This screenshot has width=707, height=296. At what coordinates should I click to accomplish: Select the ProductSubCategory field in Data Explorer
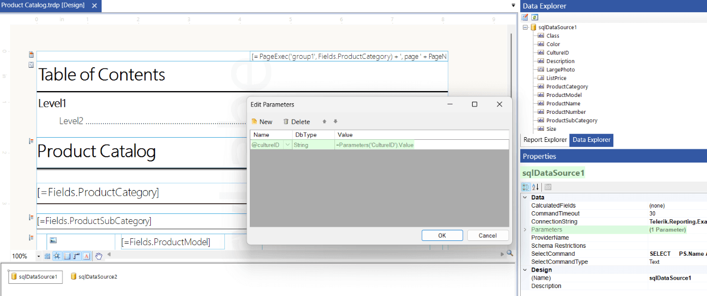point(572,120)
